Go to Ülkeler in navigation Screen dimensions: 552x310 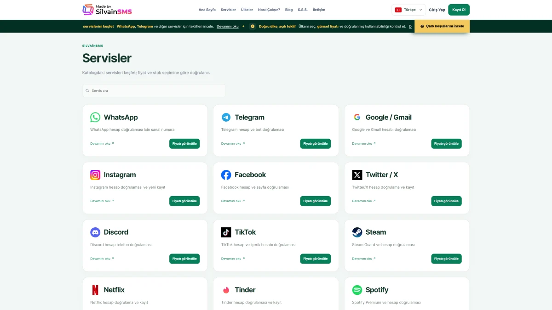tap(247, 10)
